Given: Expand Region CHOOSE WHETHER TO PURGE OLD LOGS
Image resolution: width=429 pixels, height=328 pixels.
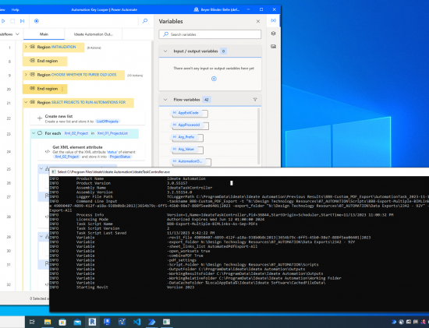Looking at the screenshot, I should click(x=26, y=75).
